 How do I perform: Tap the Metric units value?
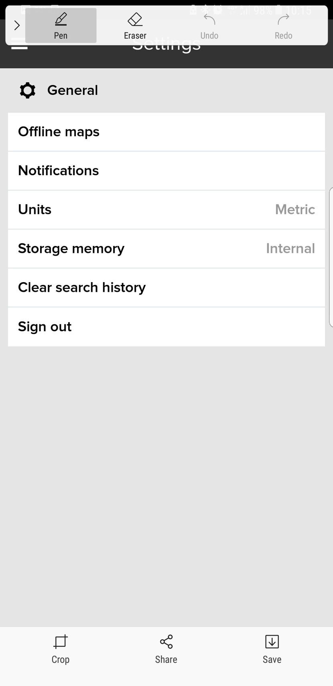click(295, 210)
